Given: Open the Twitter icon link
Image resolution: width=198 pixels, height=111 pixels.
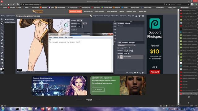Looking at the screenshot, I should pyautogui.click(x=140, y=16).
